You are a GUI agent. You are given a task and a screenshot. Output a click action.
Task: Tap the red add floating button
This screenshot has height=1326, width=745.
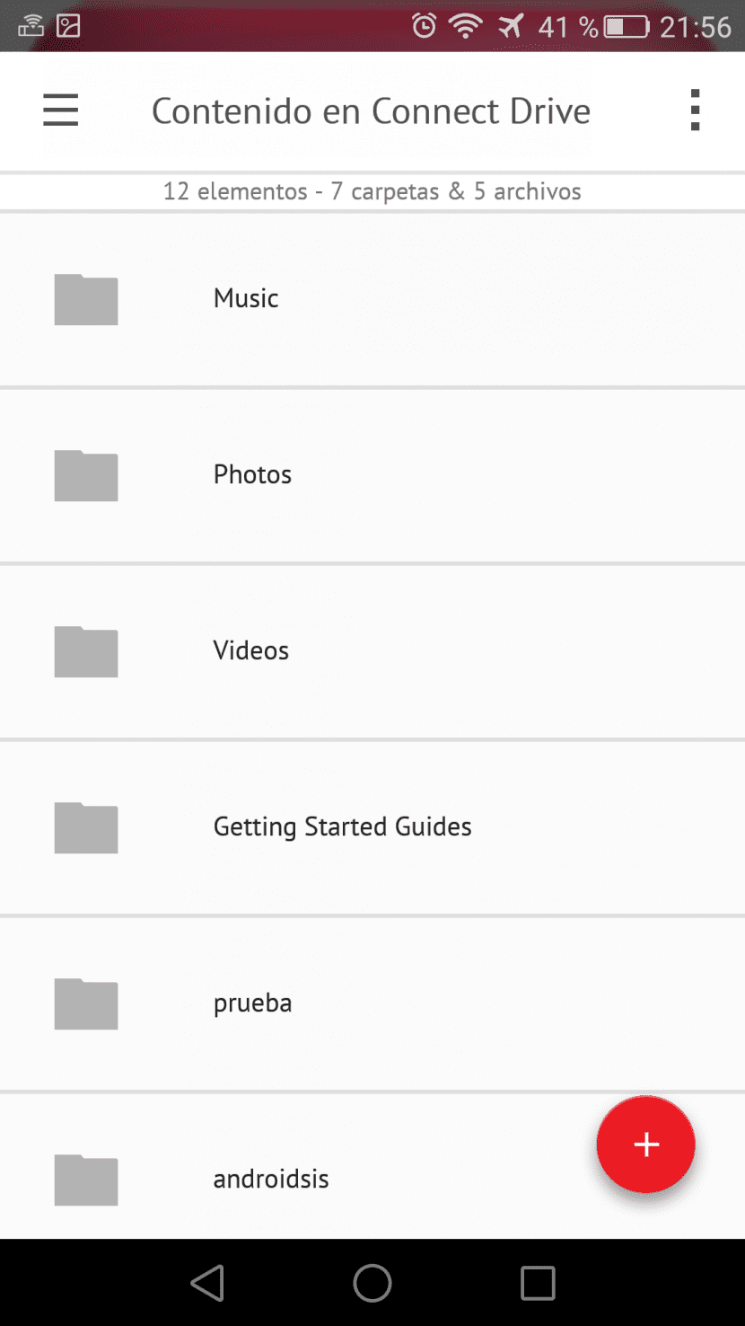click(x=645, y=1145)
